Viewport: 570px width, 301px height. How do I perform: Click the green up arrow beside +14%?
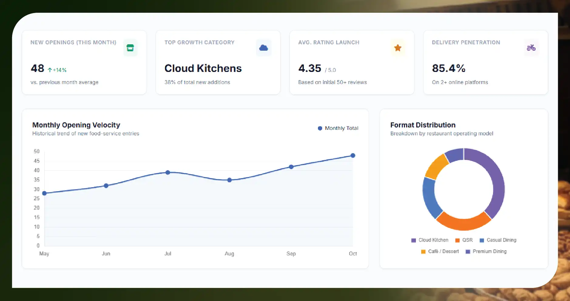point(50,70)
